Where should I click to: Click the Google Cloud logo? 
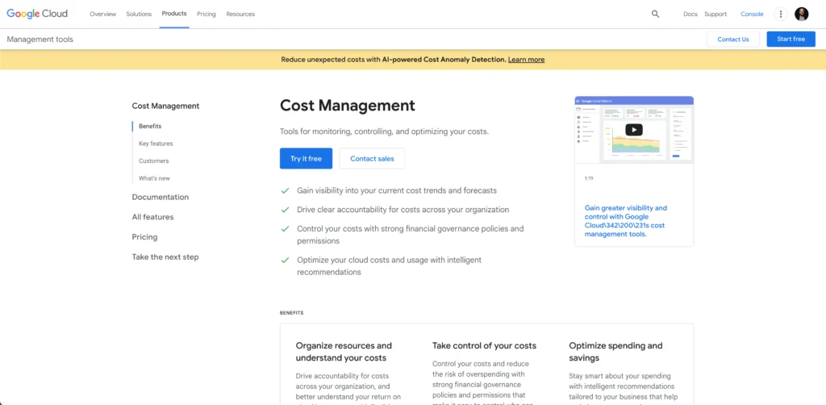click(x=37, y=14)
